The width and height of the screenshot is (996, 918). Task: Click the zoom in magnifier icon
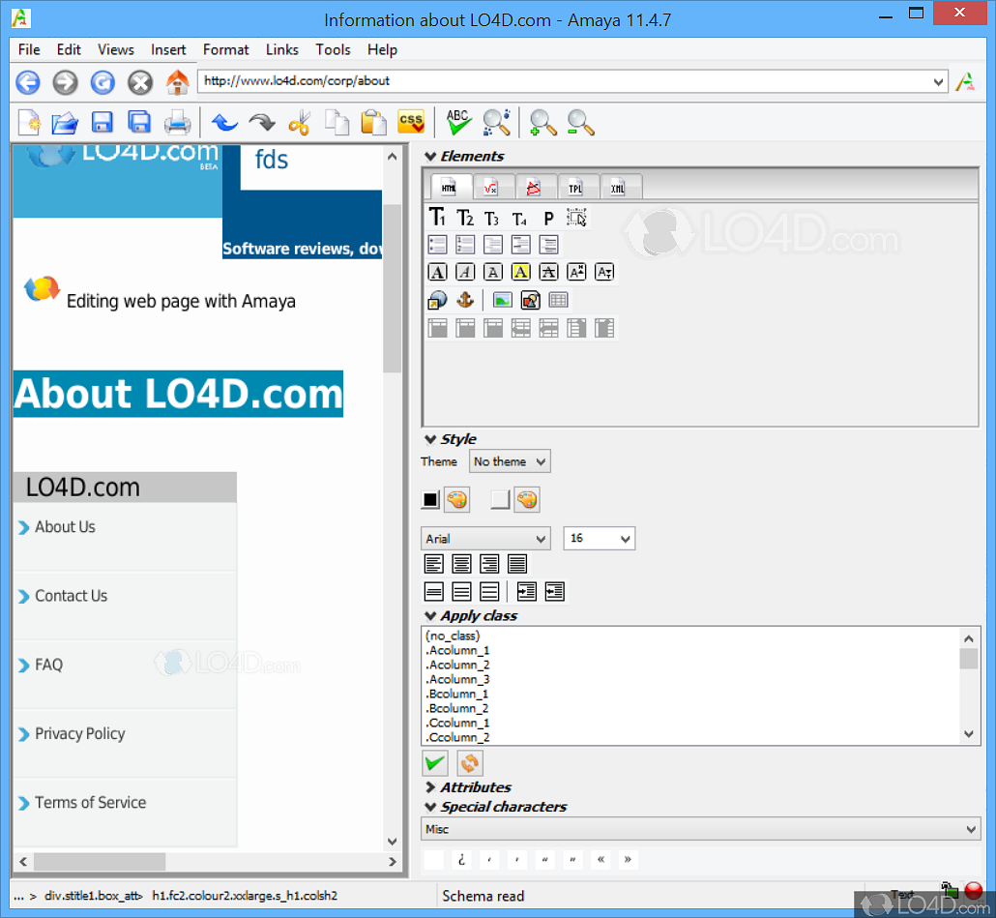coord(542,123)
